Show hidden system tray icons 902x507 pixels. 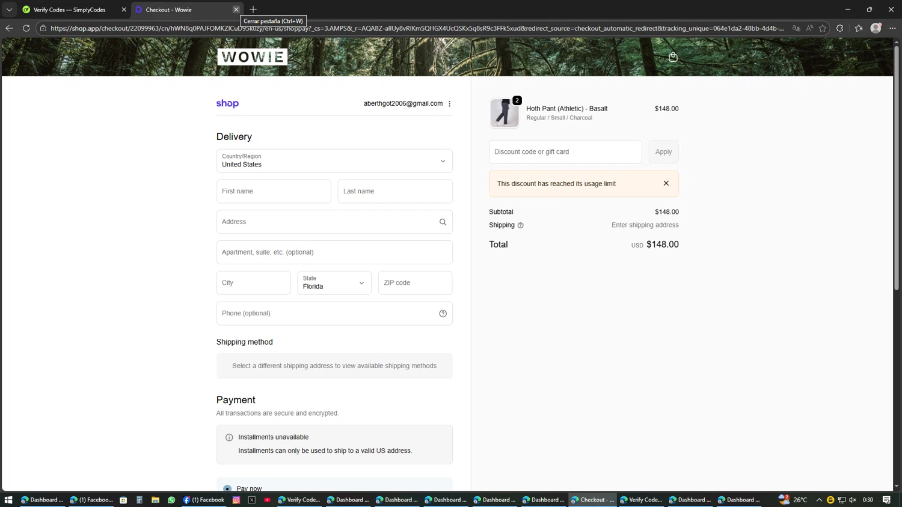pos(819,500)
